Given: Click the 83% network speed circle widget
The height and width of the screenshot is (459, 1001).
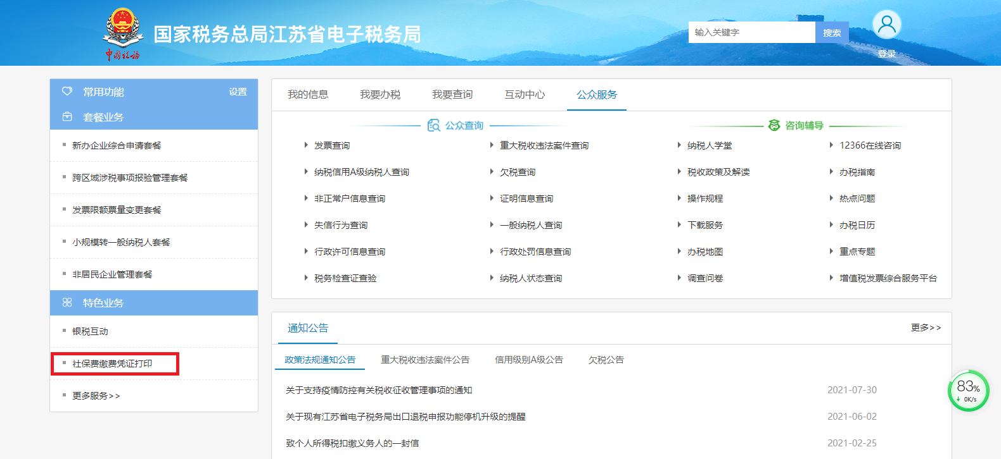Looking at the screenshot, I should pos(968,391).
